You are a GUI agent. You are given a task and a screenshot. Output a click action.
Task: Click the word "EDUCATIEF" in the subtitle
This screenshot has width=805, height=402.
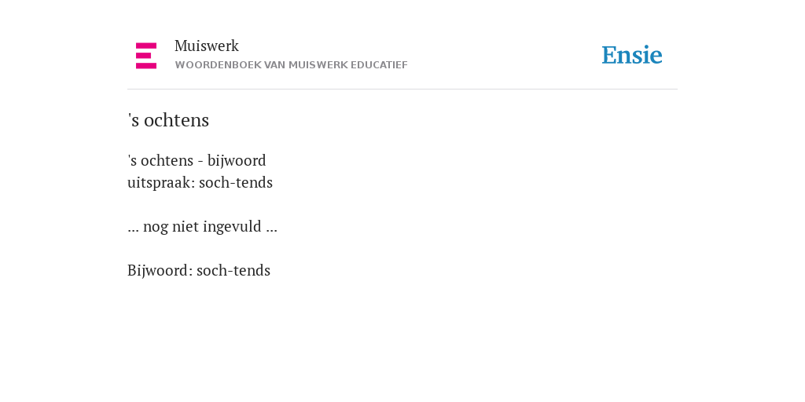pyautogui.click(x=380, y=65)
